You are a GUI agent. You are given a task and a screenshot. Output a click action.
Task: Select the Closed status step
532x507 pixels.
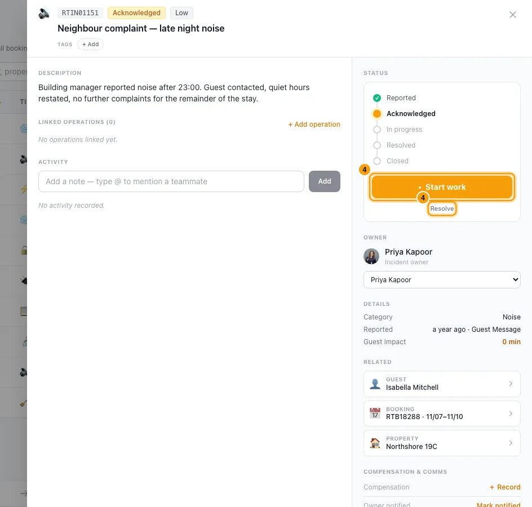click(391, 161)
